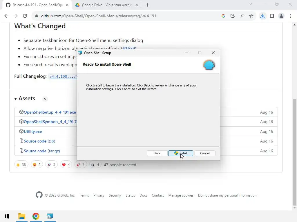Share this page icon in address bar
This screenshot has height=222, width=297.
point(242,16)
